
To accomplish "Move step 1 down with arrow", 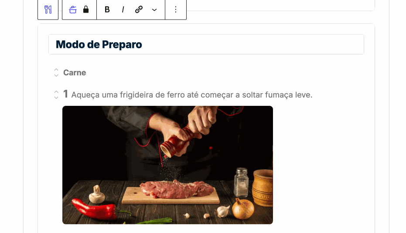I will pyautogui.click(x=56, y=98).
